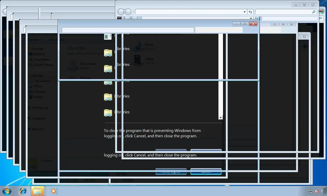This screenshot has height=196, width=327.
Task: Expand address dropdown in second Explorer window
Action: tap(251, 18)
